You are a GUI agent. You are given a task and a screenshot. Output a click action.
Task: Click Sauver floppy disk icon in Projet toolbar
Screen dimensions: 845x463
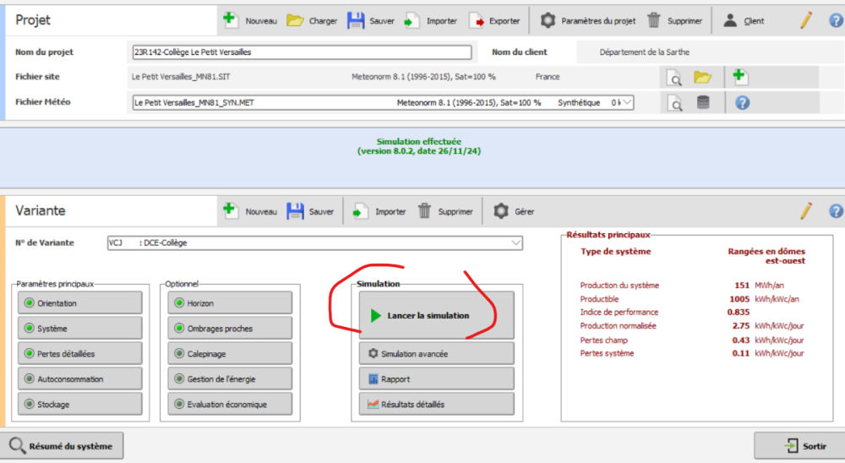356,20
